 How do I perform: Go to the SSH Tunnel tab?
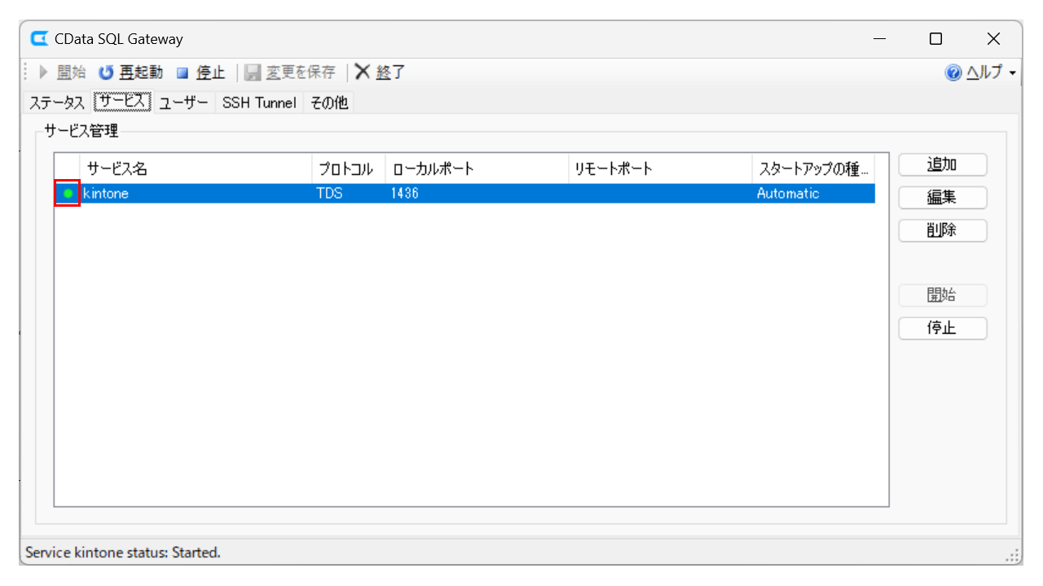(x=259, y=103)
